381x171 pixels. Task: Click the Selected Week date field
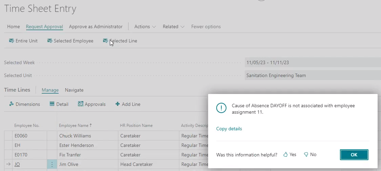pyautogui.click(x=312, y=62)
